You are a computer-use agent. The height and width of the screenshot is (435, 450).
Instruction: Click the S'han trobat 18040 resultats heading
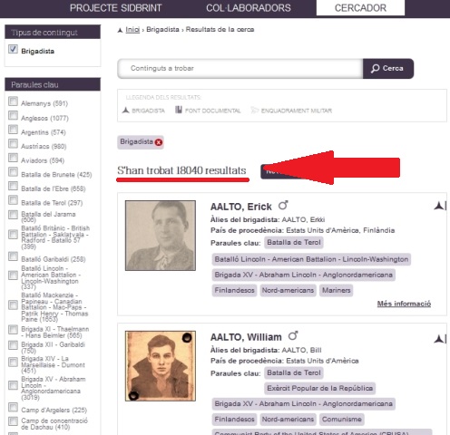click(181, 170)
